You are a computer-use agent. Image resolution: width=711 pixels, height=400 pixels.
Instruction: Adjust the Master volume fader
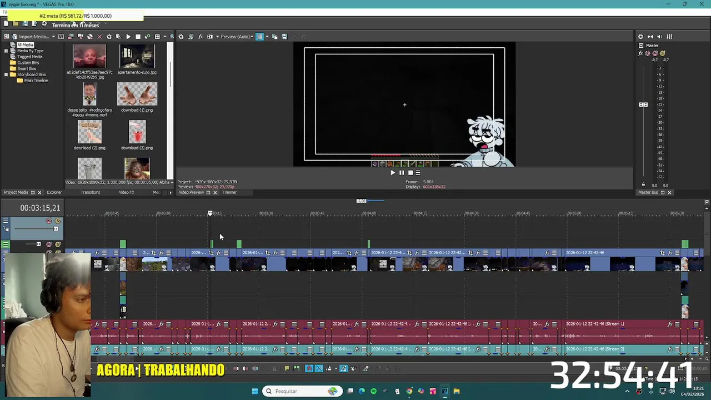point(643,104)
